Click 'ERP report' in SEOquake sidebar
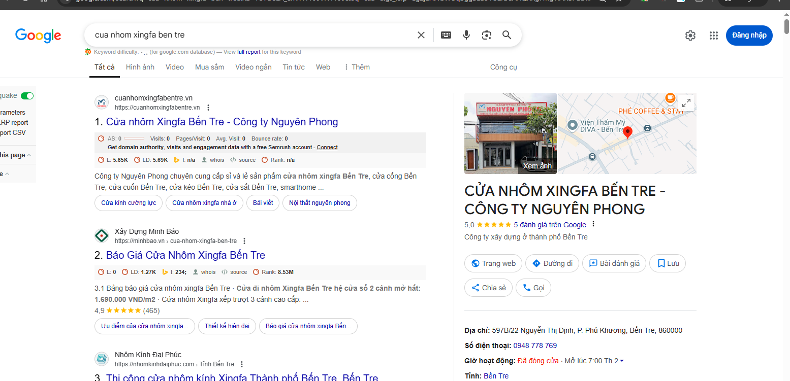The height and width of the screenshot is (381, 790). pos(14,123)
